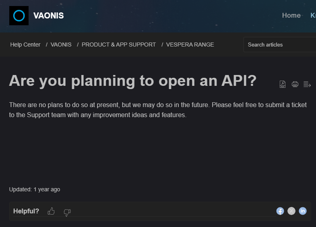Open the reader view lines icon
The width and height of the screenshot is (316, 227).
click(307, 84)
